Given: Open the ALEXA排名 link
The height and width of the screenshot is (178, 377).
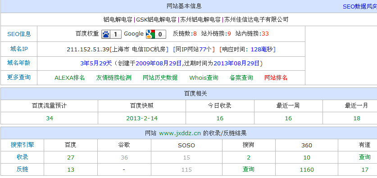Looking at the screenshot, I should click(70, 78).
